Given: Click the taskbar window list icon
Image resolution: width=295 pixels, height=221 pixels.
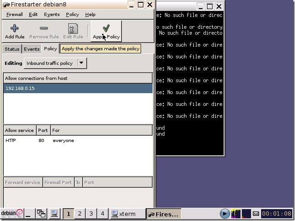Looking at the screenshot, I should pyautogui.click(x=41, y=214).
